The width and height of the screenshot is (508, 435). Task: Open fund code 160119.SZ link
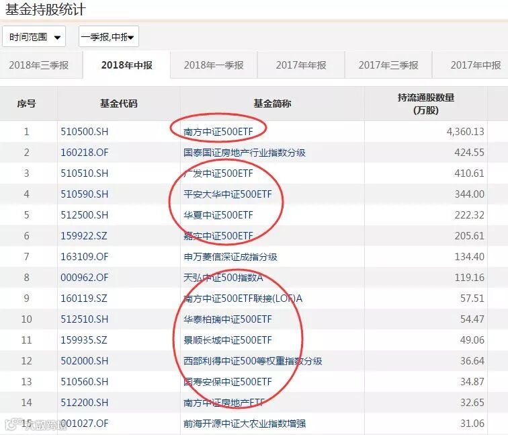pyautogui.click(x=83, y=299)
